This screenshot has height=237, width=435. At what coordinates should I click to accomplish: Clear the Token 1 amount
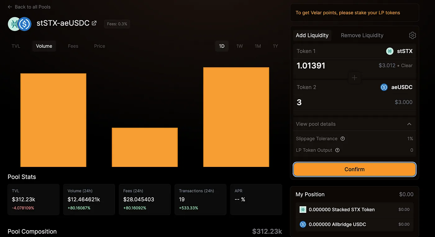tap(407, 65)
